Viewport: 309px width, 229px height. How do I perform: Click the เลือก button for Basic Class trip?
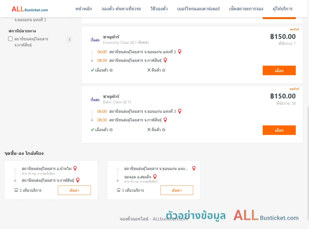[279, 130]
